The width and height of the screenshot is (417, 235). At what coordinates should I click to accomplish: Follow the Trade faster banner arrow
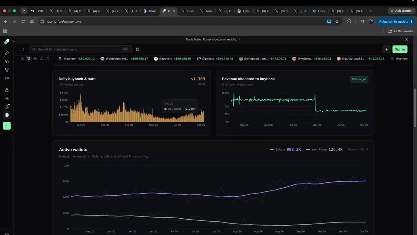[x=239, y=39]
